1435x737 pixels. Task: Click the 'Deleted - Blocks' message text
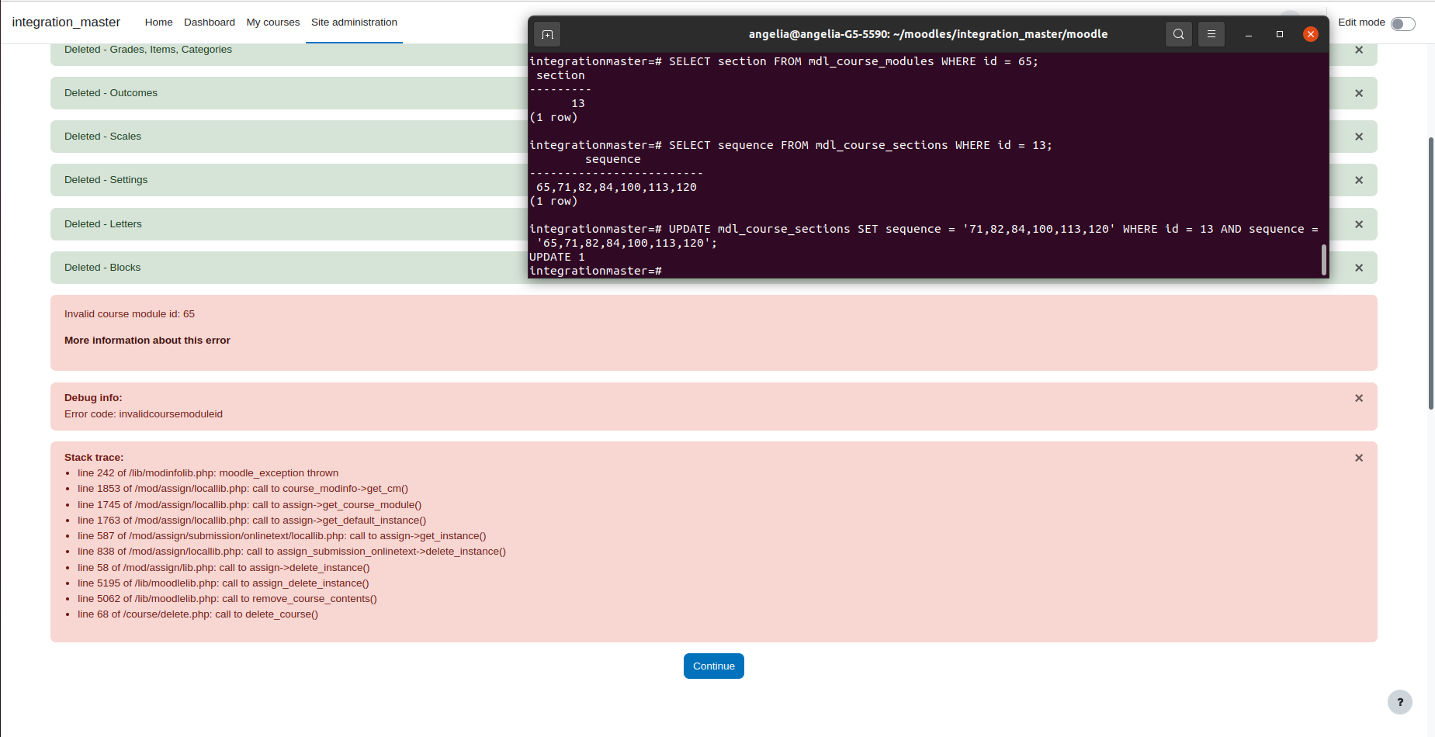click(x=102, y=268)
